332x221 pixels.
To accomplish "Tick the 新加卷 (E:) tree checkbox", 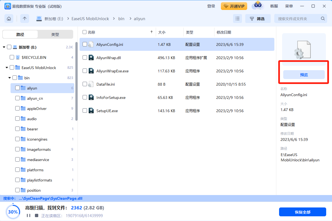I will coord(9,47).
